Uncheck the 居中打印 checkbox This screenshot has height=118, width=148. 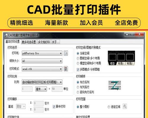(x=54, y=107)
